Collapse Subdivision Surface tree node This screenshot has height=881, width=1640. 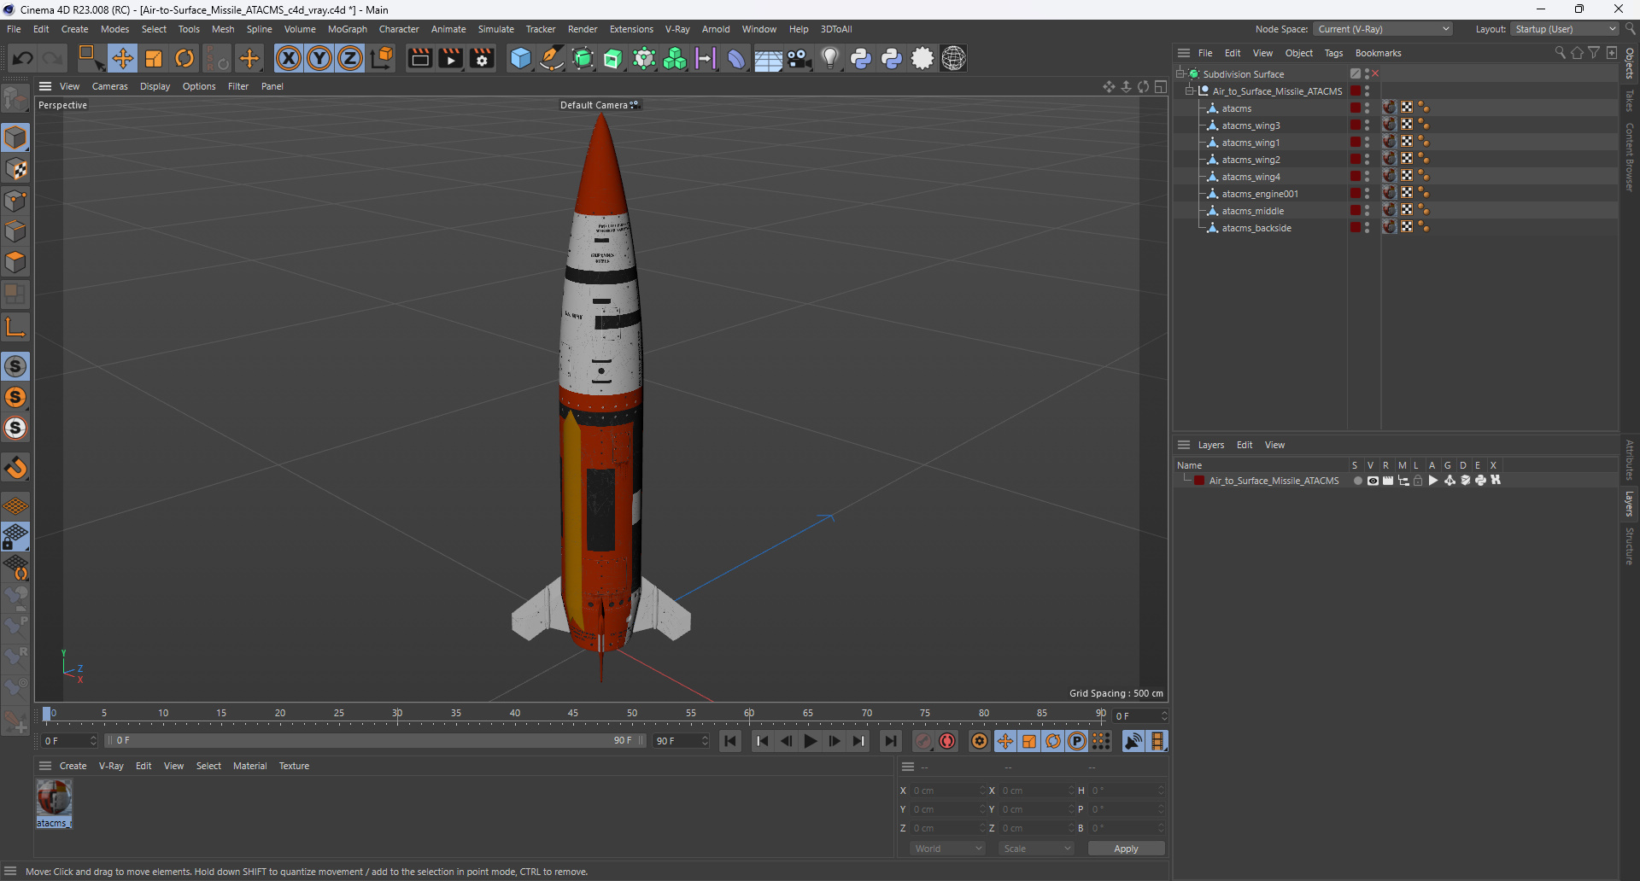tap(1180, 73)
